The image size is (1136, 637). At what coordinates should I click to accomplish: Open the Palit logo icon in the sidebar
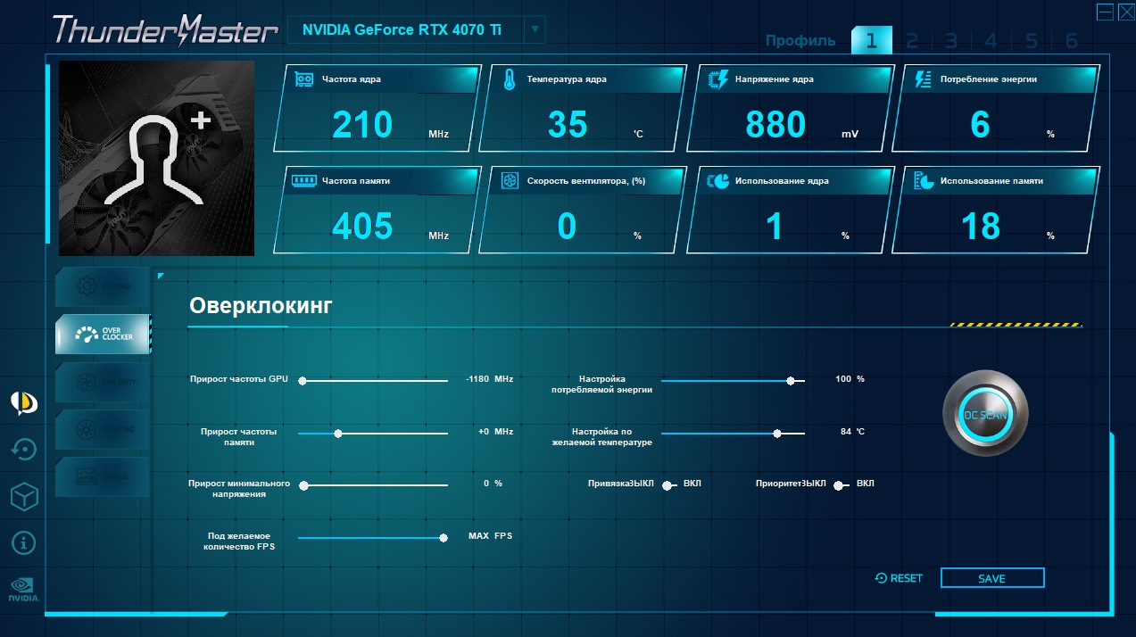[x=24, y=403]
